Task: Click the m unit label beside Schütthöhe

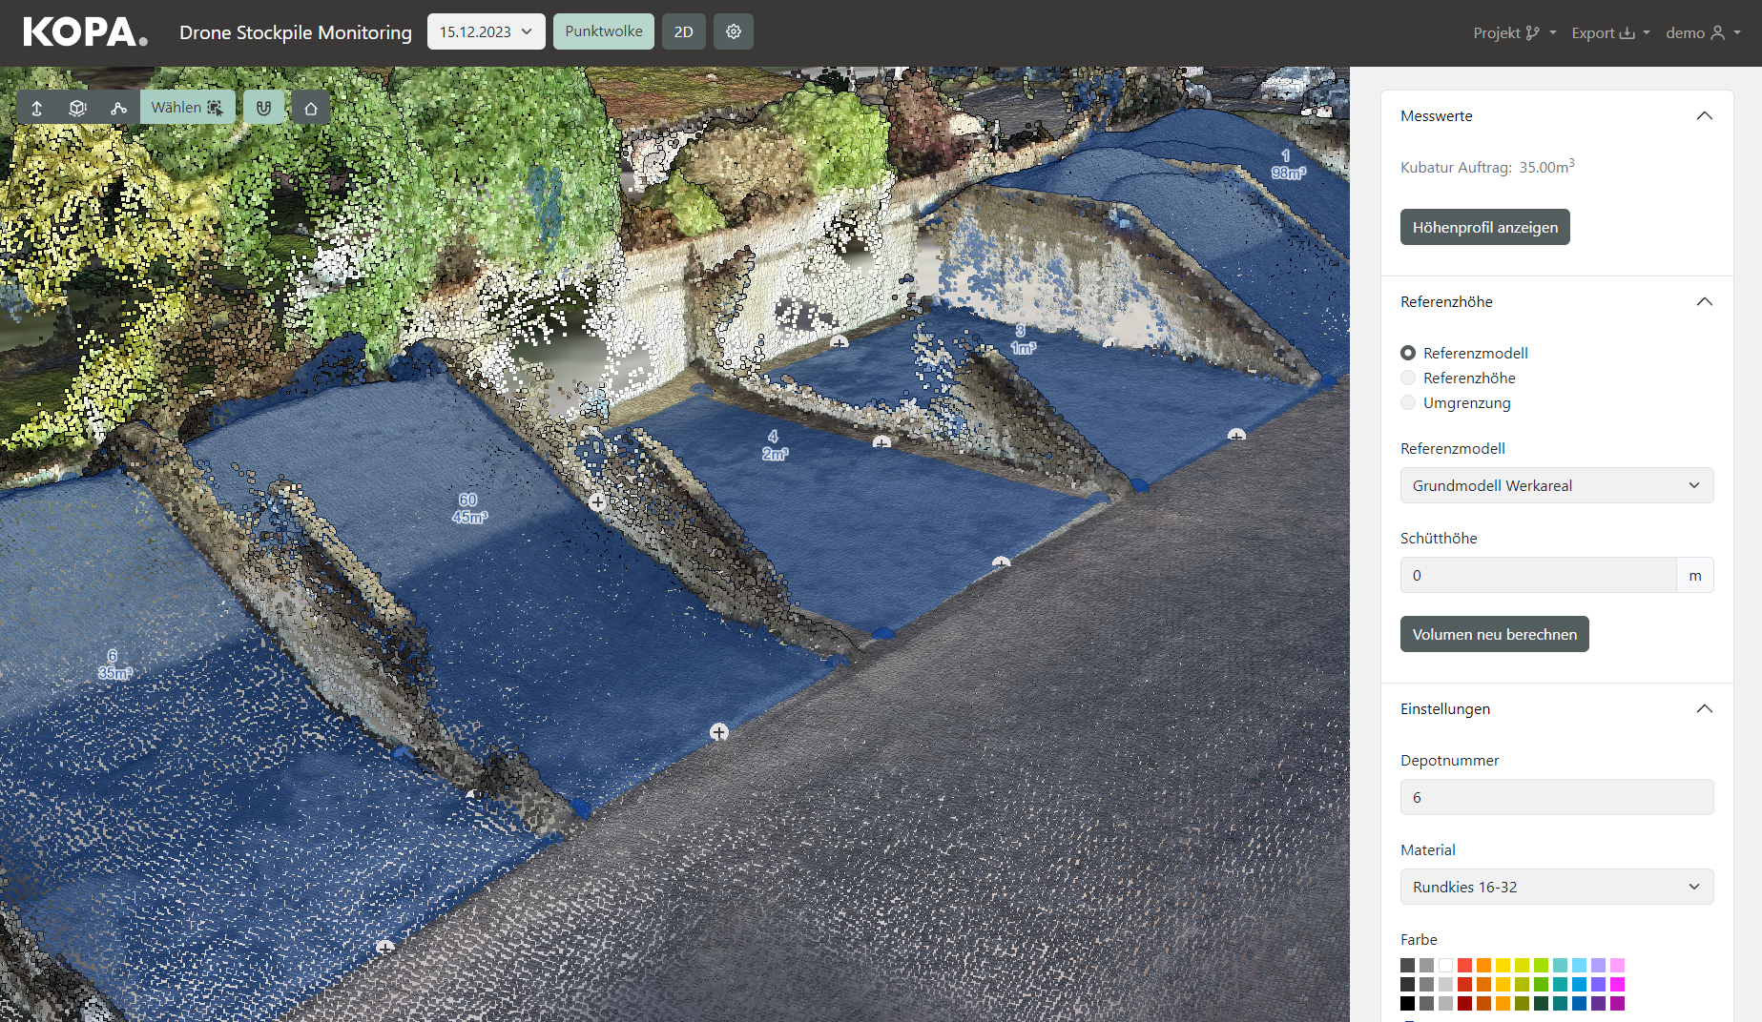Action: coord(1695,575)
